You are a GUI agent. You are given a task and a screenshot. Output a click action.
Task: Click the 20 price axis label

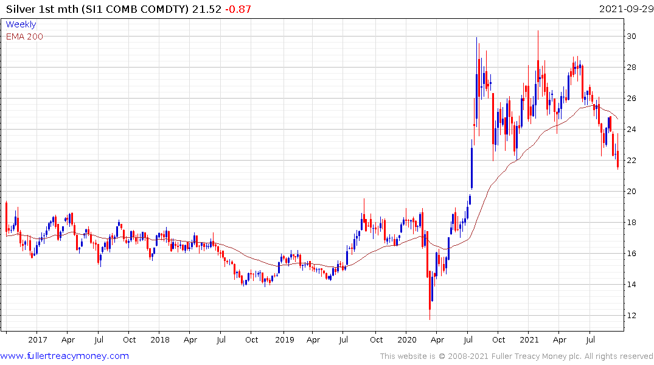631,192
